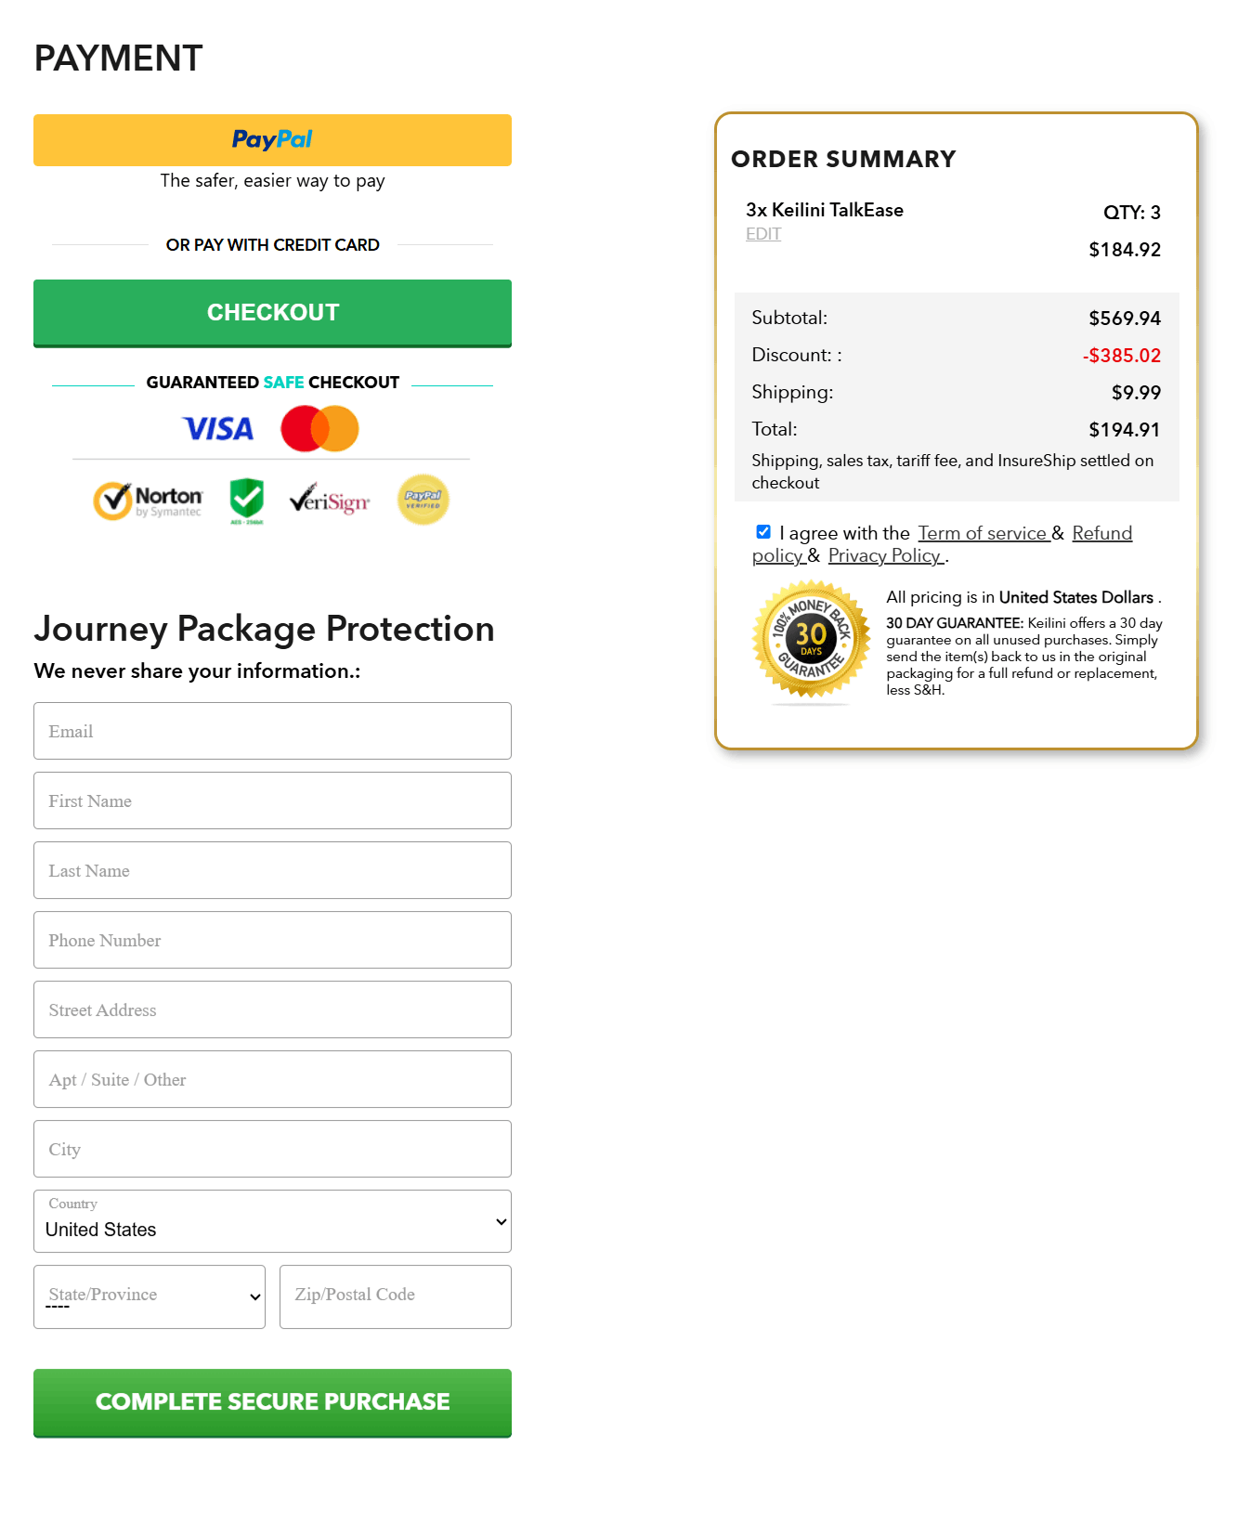Uncheck the terms agreement checkbox
This screenshot has width=1238, height=1536.
pos(763,532)
